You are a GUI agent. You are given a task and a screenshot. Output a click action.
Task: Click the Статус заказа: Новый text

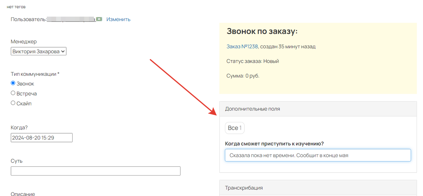click(x=253, y=61)
